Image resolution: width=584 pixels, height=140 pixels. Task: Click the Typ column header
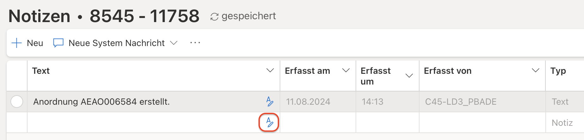tap(558, 71)
